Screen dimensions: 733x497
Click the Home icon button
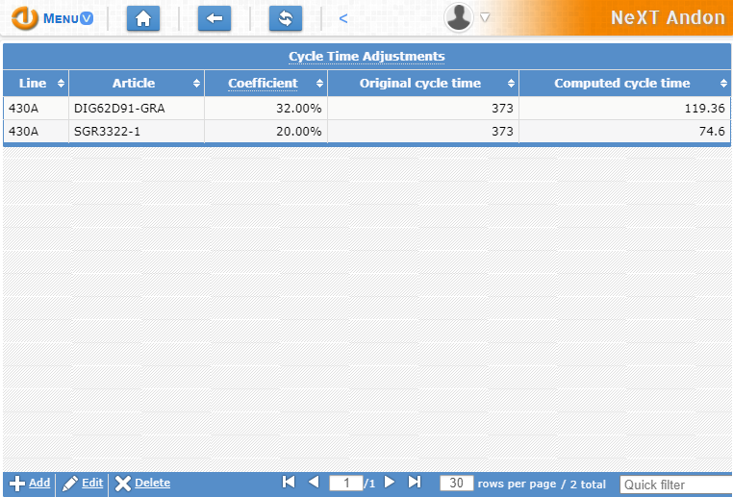(x=143, y=18)
